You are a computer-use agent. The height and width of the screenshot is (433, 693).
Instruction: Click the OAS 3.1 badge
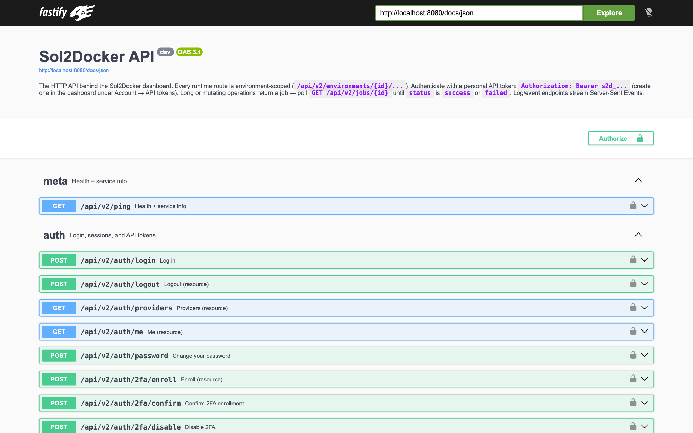pyautogui.click(x=189, y=52)
